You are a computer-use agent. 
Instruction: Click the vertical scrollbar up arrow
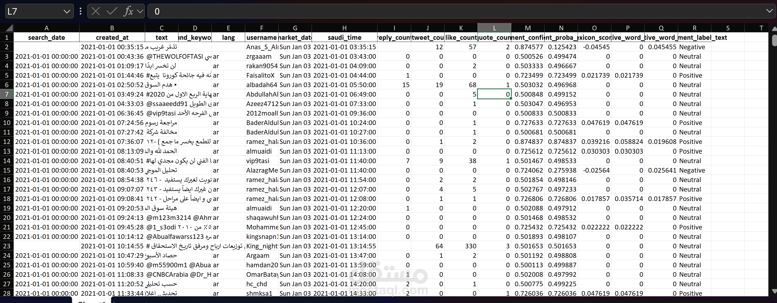point(774,29)
